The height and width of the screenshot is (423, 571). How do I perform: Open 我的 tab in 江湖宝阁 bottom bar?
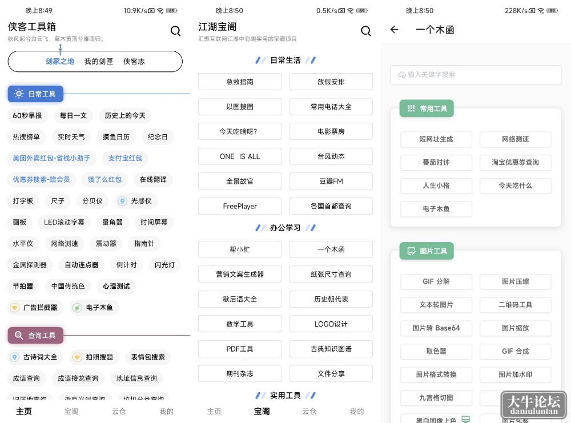pos(356,412)
